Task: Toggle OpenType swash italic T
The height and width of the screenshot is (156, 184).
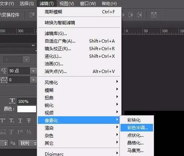Action: (12, 132)
